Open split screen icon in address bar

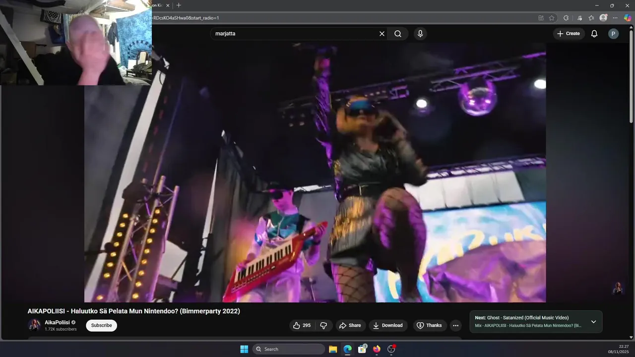coord(541,18)
